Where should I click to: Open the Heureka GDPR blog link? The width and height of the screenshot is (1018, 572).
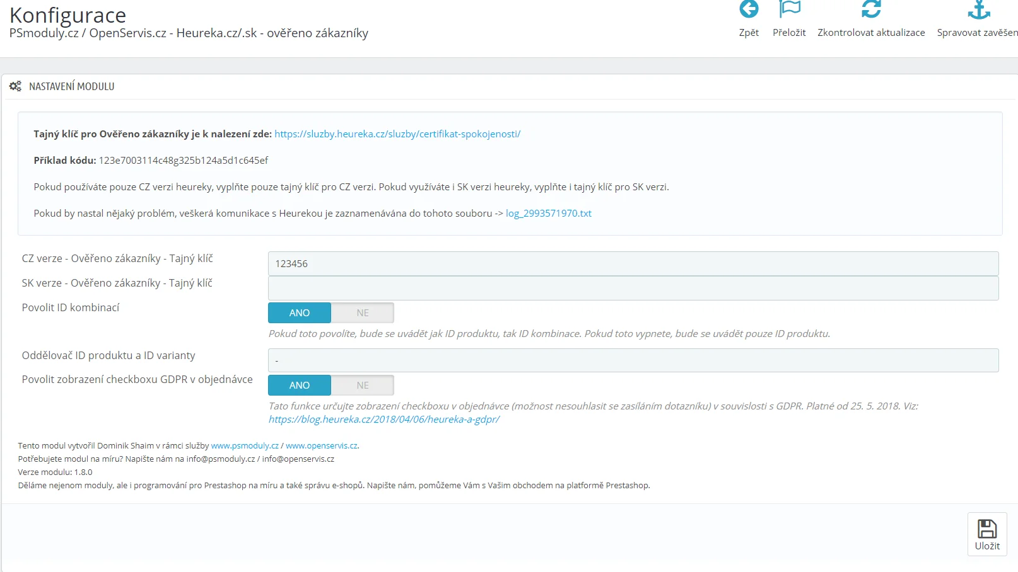(383, 420)
